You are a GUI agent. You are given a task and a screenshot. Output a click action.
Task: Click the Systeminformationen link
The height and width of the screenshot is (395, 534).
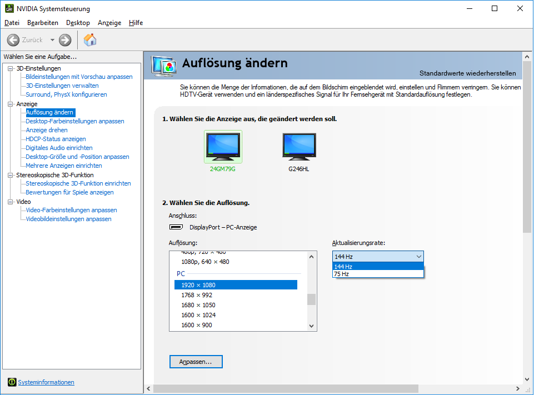pos(46,382)
